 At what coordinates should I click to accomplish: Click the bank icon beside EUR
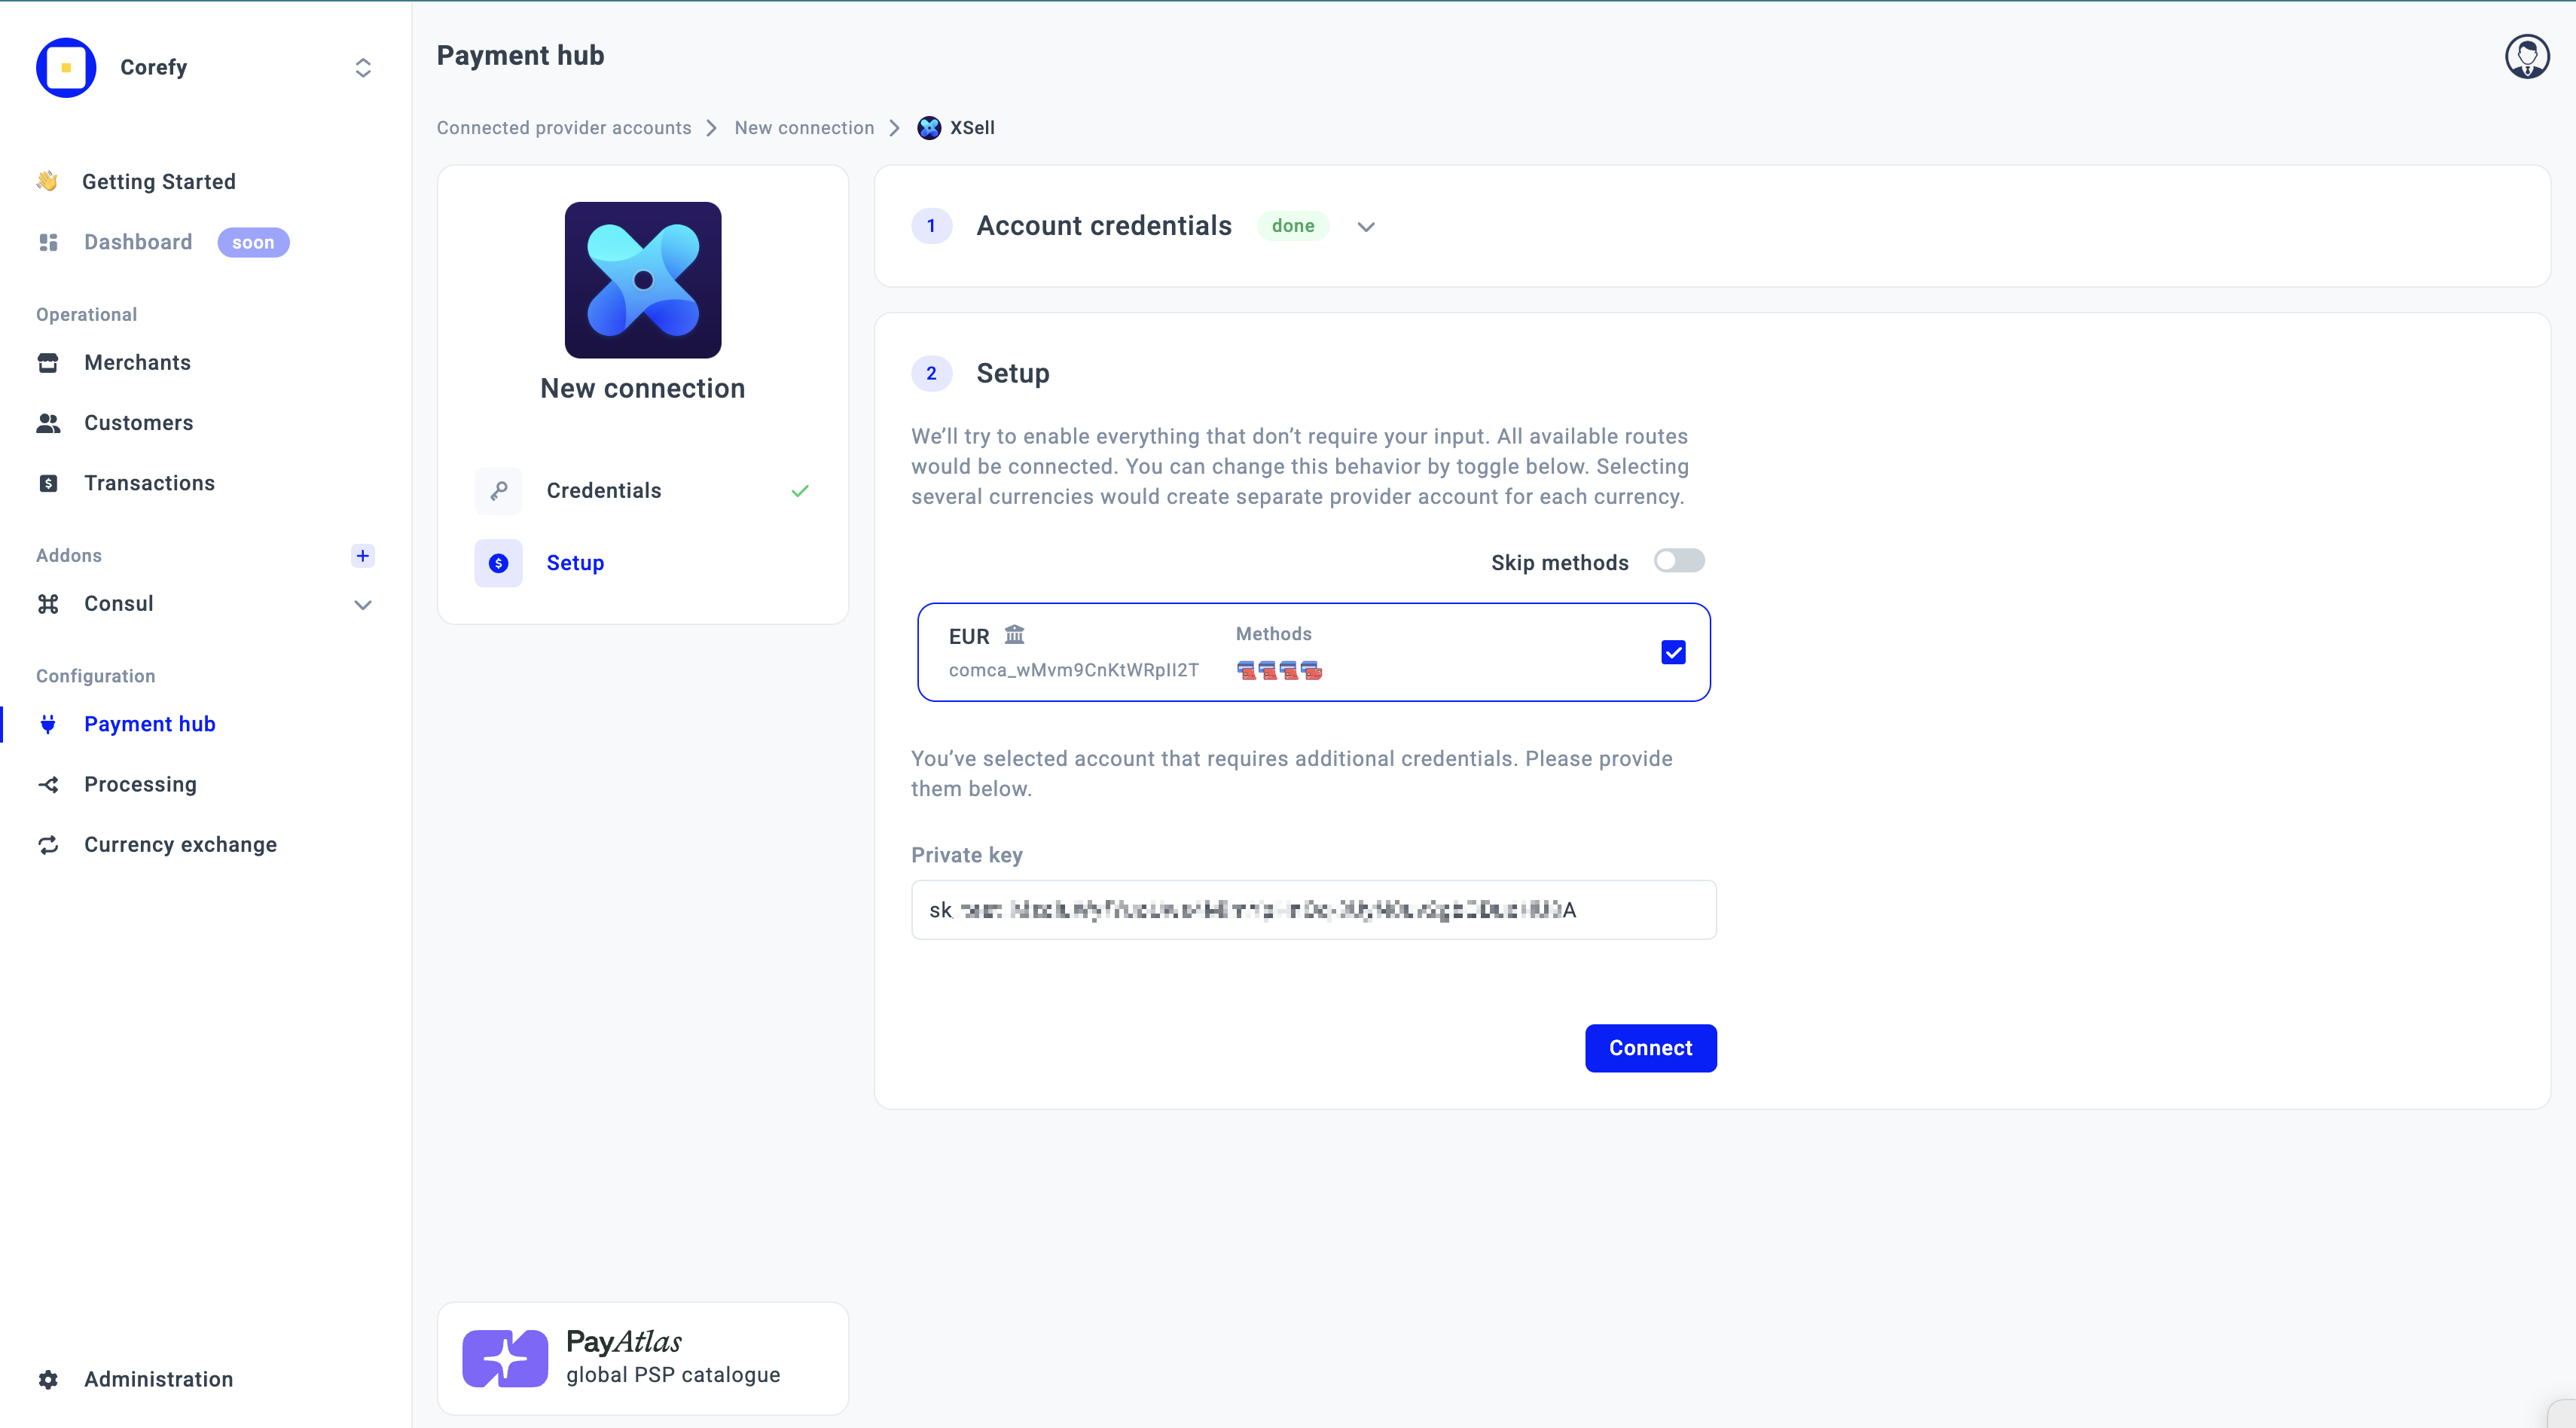(x=1014, y=635)
